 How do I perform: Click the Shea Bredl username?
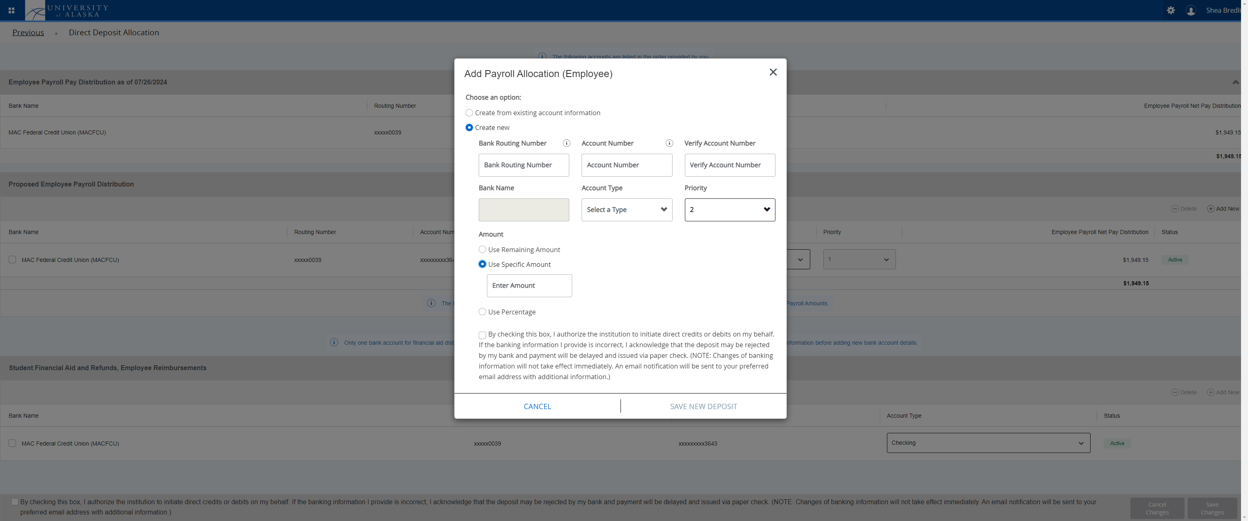coord(1223,10)
